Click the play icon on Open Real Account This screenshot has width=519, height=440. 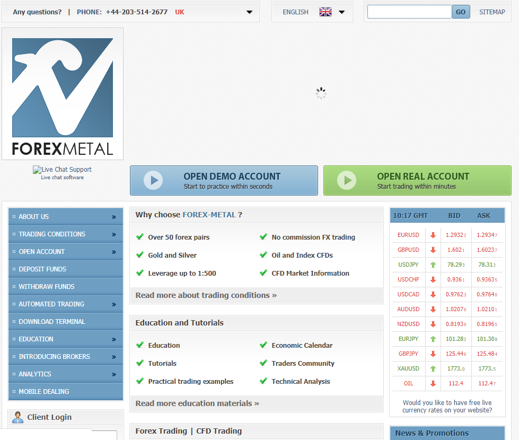(347, 180)
